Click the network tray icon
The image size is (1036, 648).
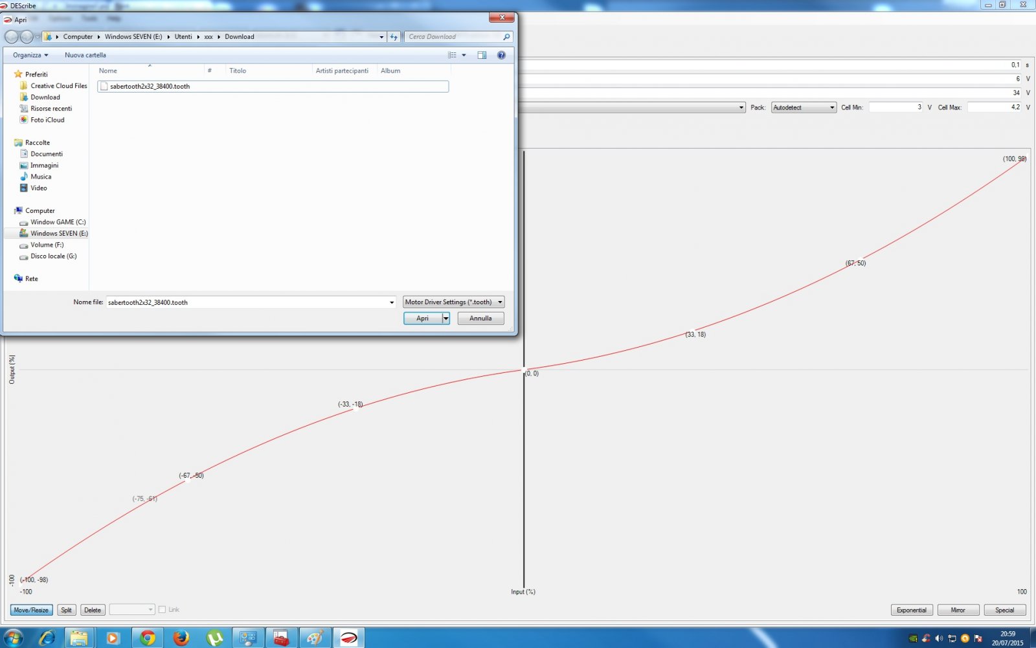[952, 638]
